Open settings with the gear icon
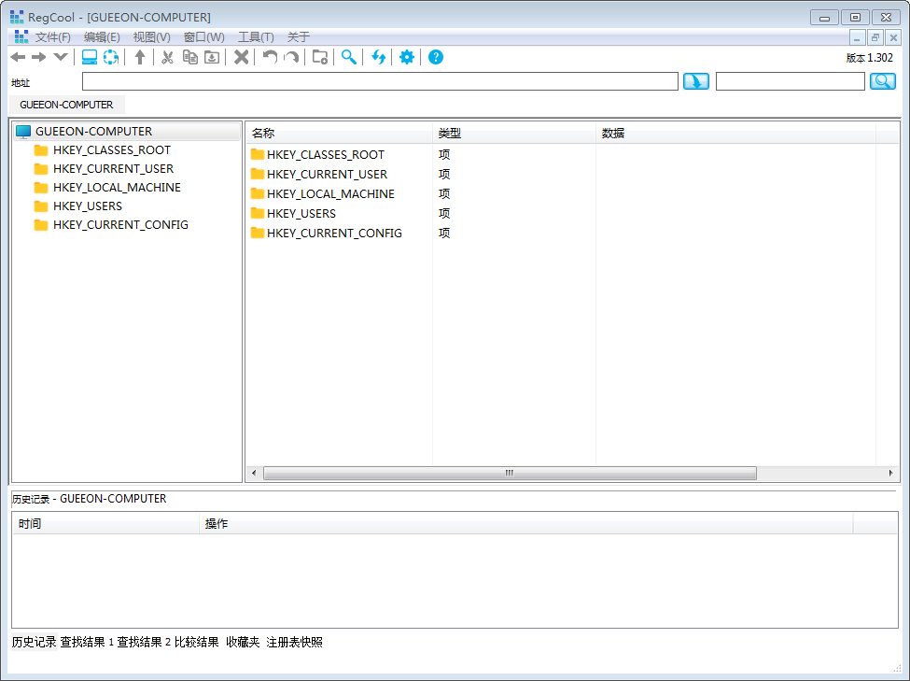Viewport: 910px width, 681px height. 406,58
